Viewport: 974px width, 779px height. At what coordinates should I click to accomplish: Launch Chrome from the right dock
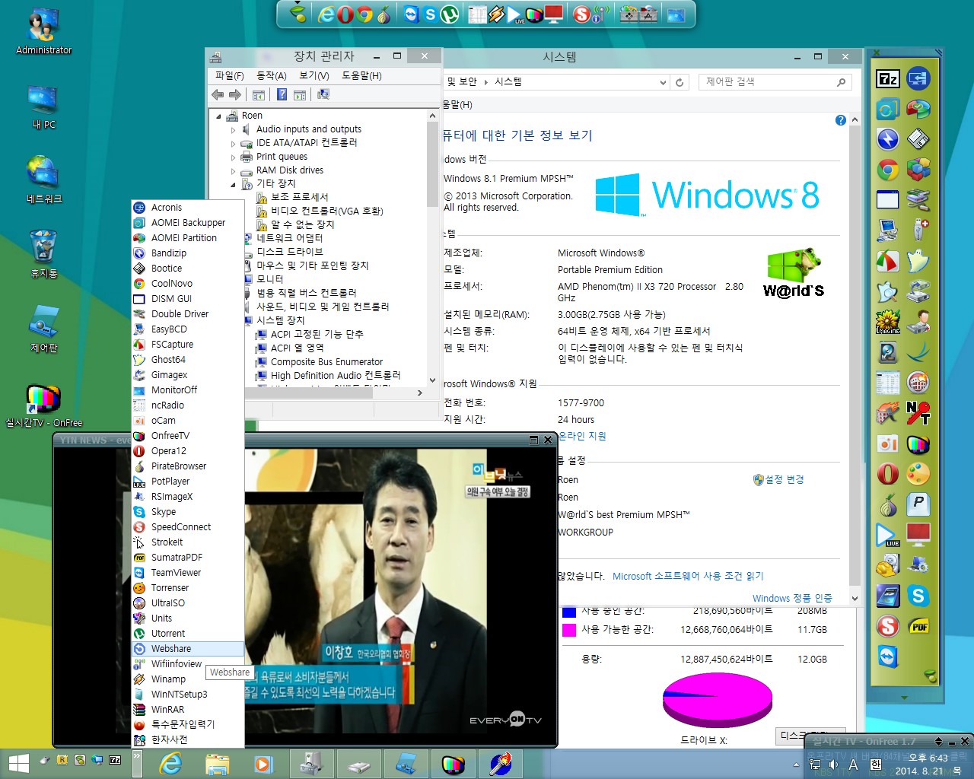888,170
